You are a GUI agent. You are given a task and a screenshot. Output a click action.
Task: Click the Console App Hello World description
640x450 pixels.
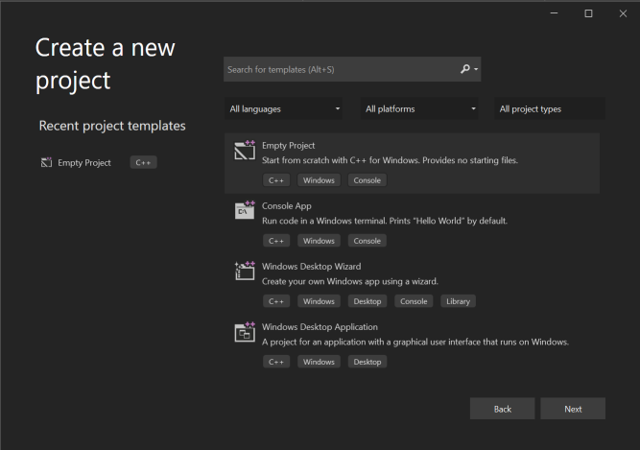pos(385,221)
